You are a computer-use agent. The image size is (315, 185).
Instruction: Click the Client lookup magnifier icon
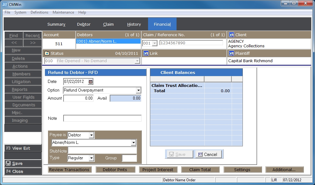[231, 35]
